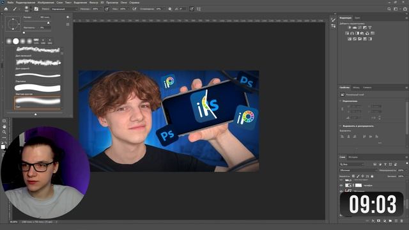Hide the Телефон layer eye icon
The height and width of the screenshot is (230, 409).
tap(341, 185)
